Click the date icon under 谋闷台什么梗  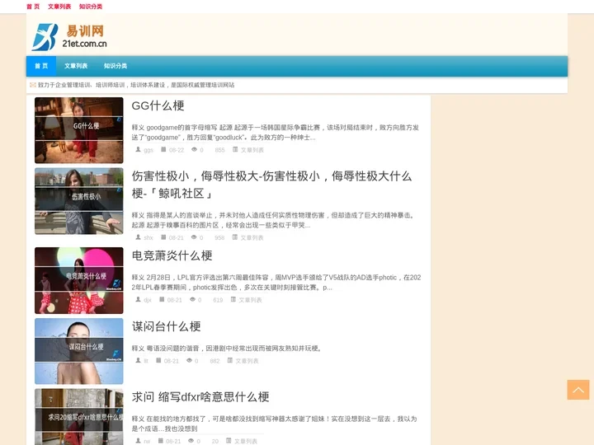tap(158, 360)
